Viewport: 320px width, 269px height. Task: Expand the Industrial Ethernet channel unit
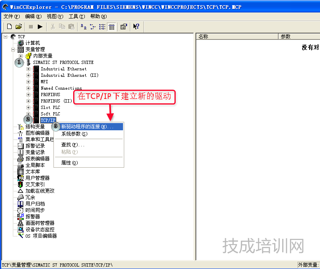[x=28, y=69]
